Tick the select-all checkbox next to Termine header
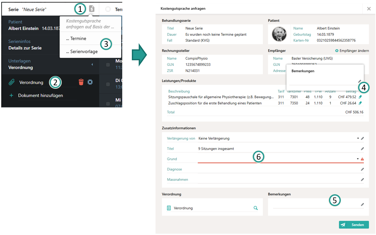 [x=108, y=9]
